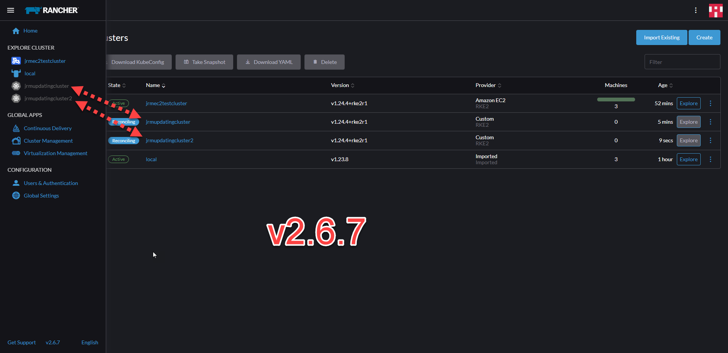Click inside the Filter input field

pyautogui.click(x=682, y=62)
